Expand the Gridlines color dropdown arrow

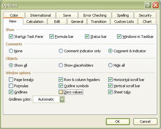(x=62, y=99)
